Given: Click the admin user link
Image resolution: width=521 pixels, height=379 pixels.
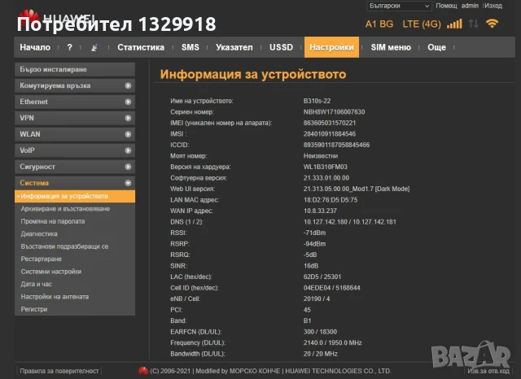Looking at the screenshot, I should click(x=470, y=6).
